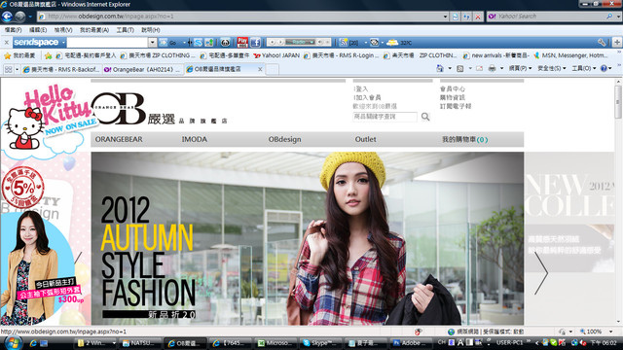
Task: Open the 編輯(E) Edit menu
Action: (38, 30)
